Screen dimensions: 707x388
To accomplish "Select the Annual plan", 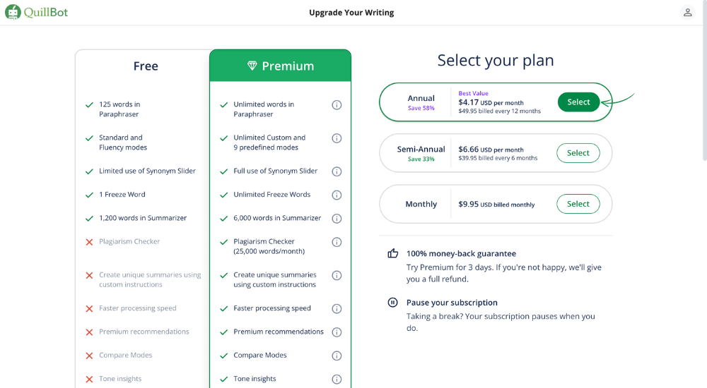I will point(578,102).
